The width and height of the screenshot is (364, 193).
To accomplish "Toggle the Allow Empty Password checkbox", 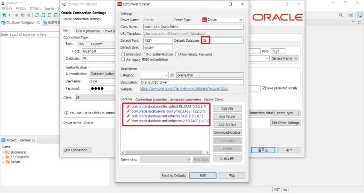I will coord(177,54).
